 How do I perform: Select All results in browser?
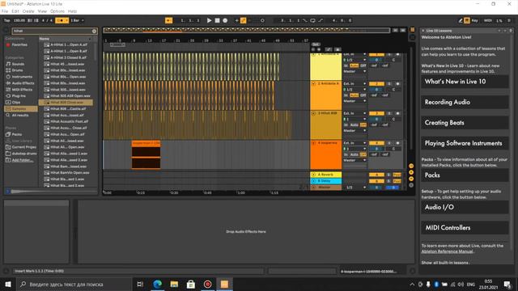coord(19,115)
